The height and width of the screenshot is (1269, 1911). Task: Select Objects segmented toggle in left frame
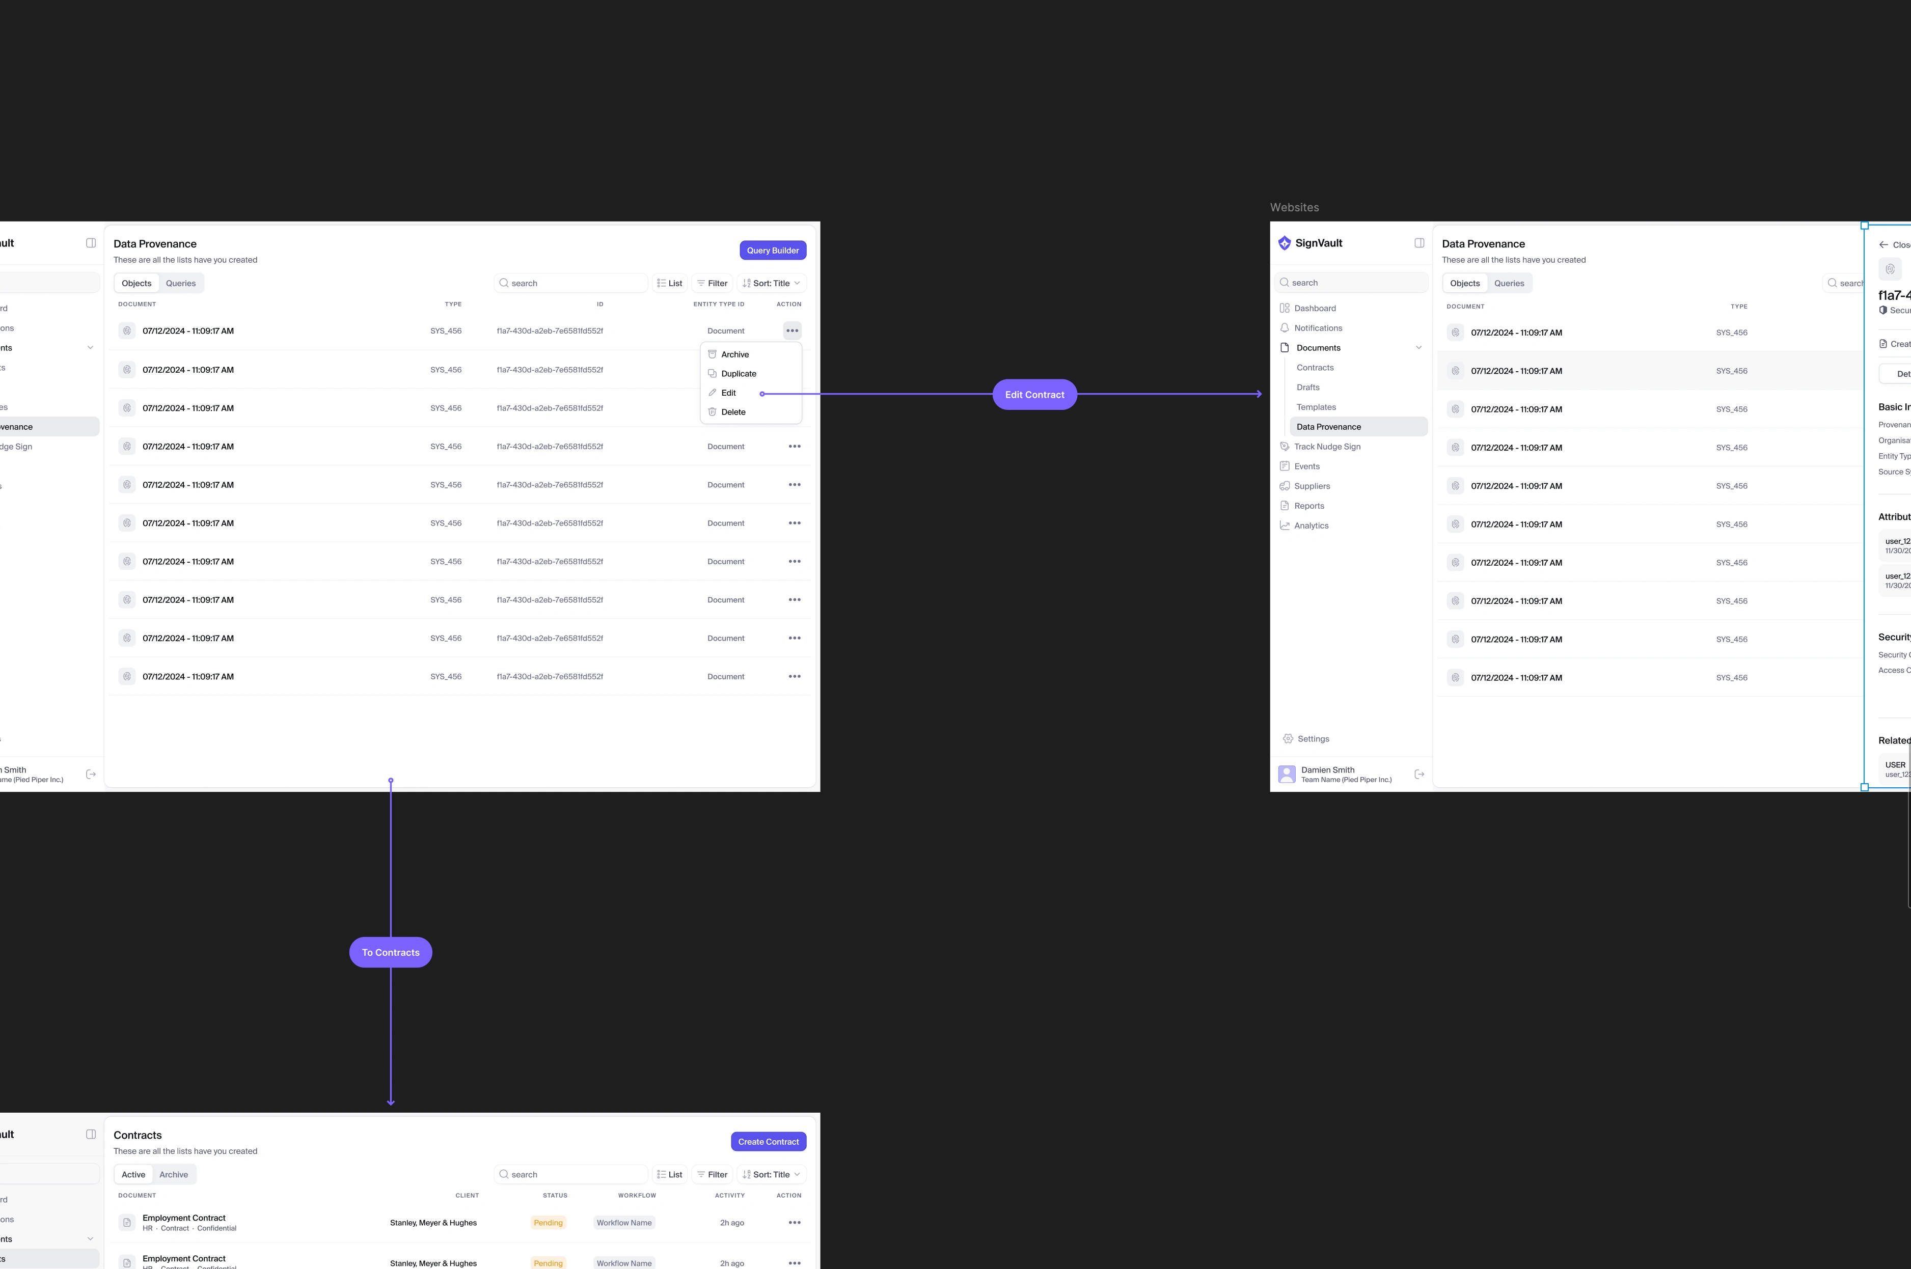point(137,283)
